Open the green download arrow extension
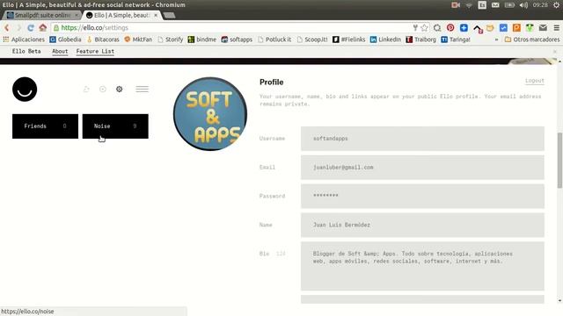 pos(530,27)
